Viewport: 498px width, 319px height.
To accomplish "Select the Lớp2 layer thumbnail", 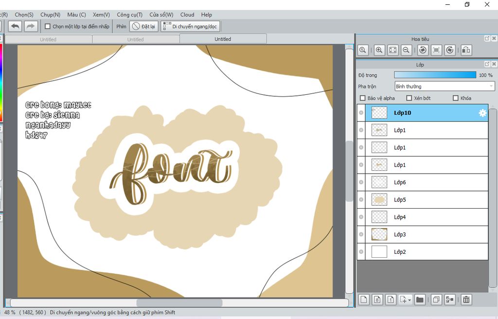I will (379, 251).
